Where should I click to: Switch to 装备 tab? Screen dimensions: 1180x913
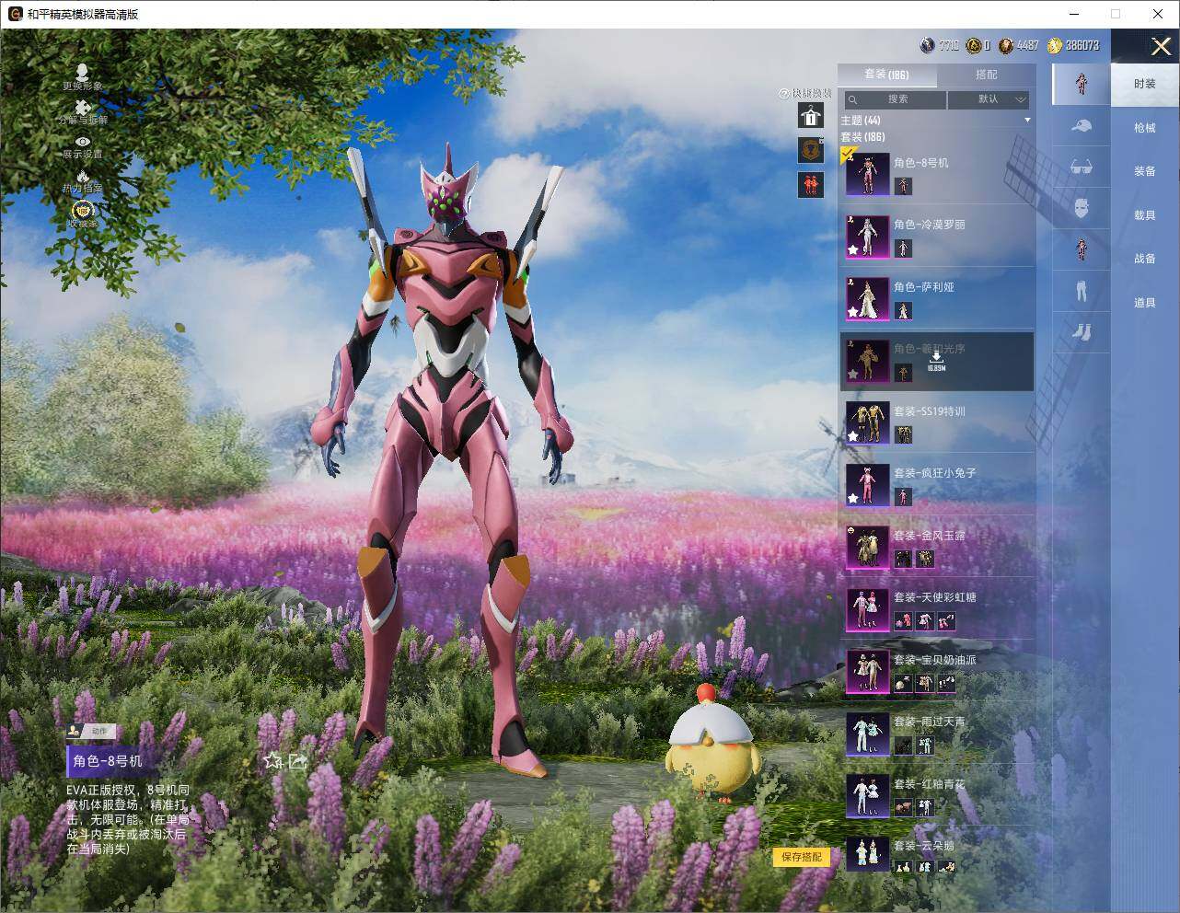click(x=1145, y=171)
